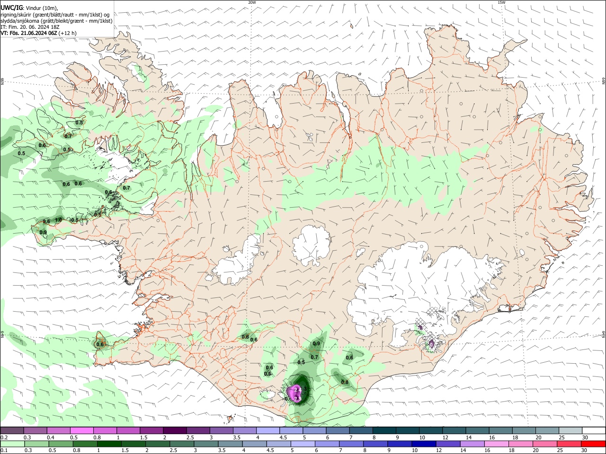Click the bright pink 0.5 swatch in the upper legend row
Image resolution: width=606 pixels, height=454 pixels.
click(x=81, y=430)
